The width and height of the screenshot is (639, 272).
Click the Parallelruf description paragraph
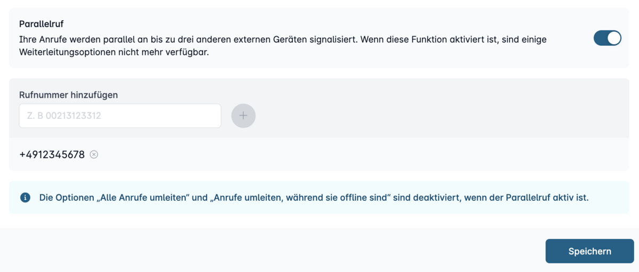283,46
